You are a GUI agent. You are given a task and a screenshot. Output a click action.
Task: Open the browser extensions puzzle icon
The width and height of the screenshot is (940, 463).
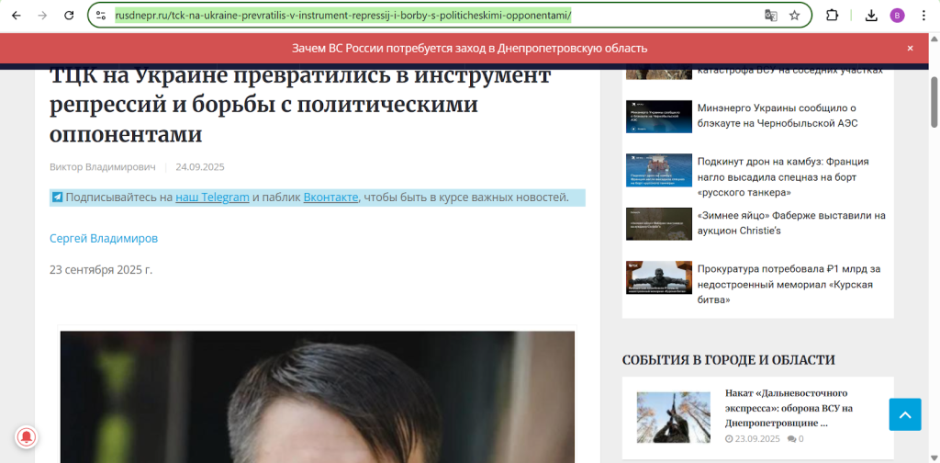[832, 16]
